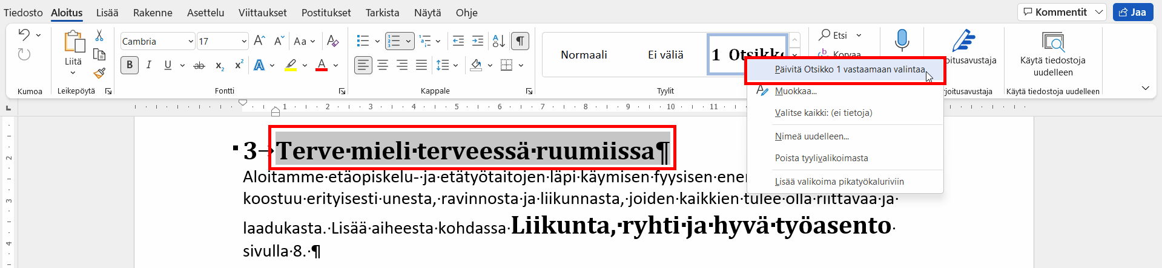This screenshot has height=268, width=1162.
Task: Choose Poista tyylivalikoimasta menu entry
Action: (845, 158)
